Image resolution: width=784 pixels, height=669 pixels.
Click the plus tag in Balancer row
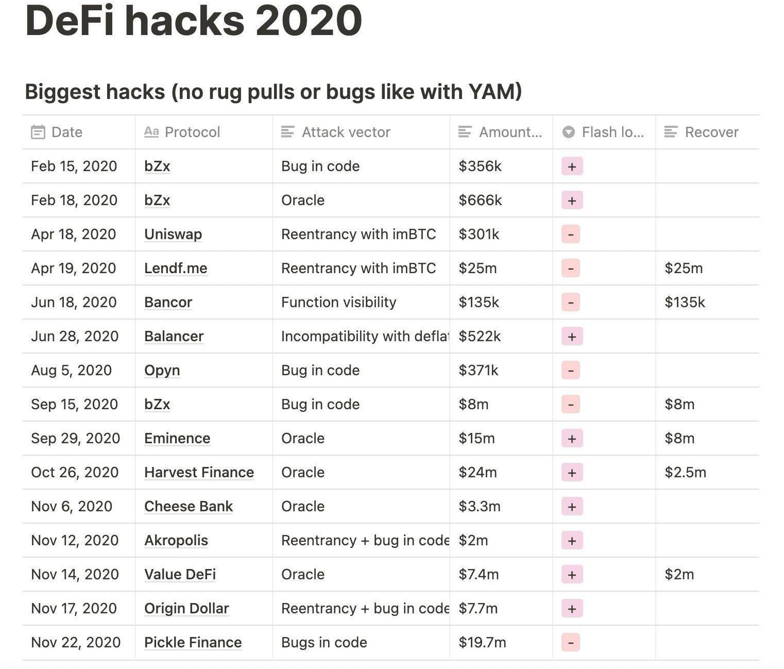pyautogui.click(x=572, y=337)
